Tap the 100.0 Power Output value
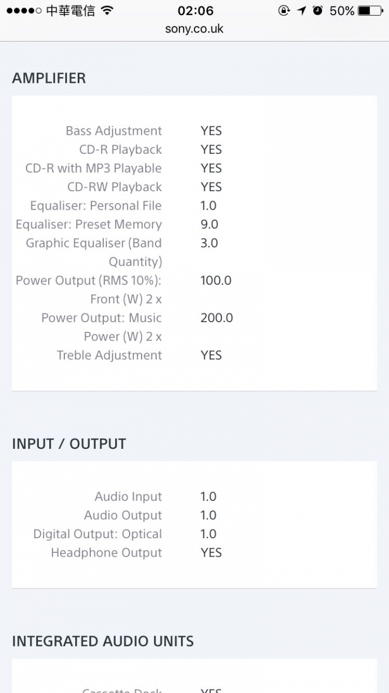The width and height of the screenshot is (389, 693). [x=216, y=280]
